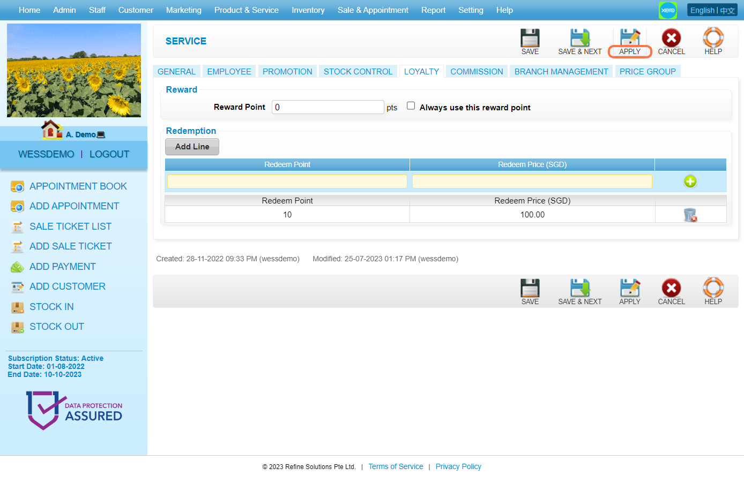
Task: Switch to the PROMOTION tab
Action: pos(287,71)
